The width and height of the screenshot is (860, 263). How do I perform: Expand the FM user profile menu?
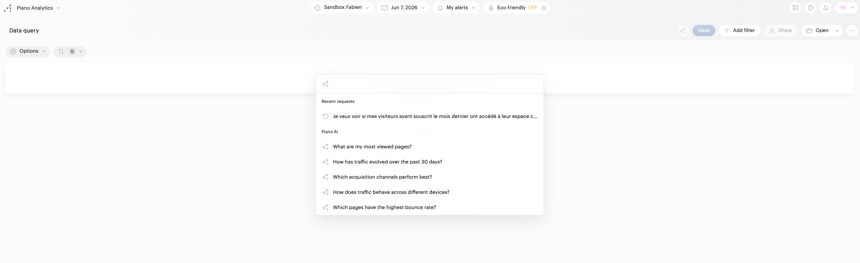(x=846, y=8)
